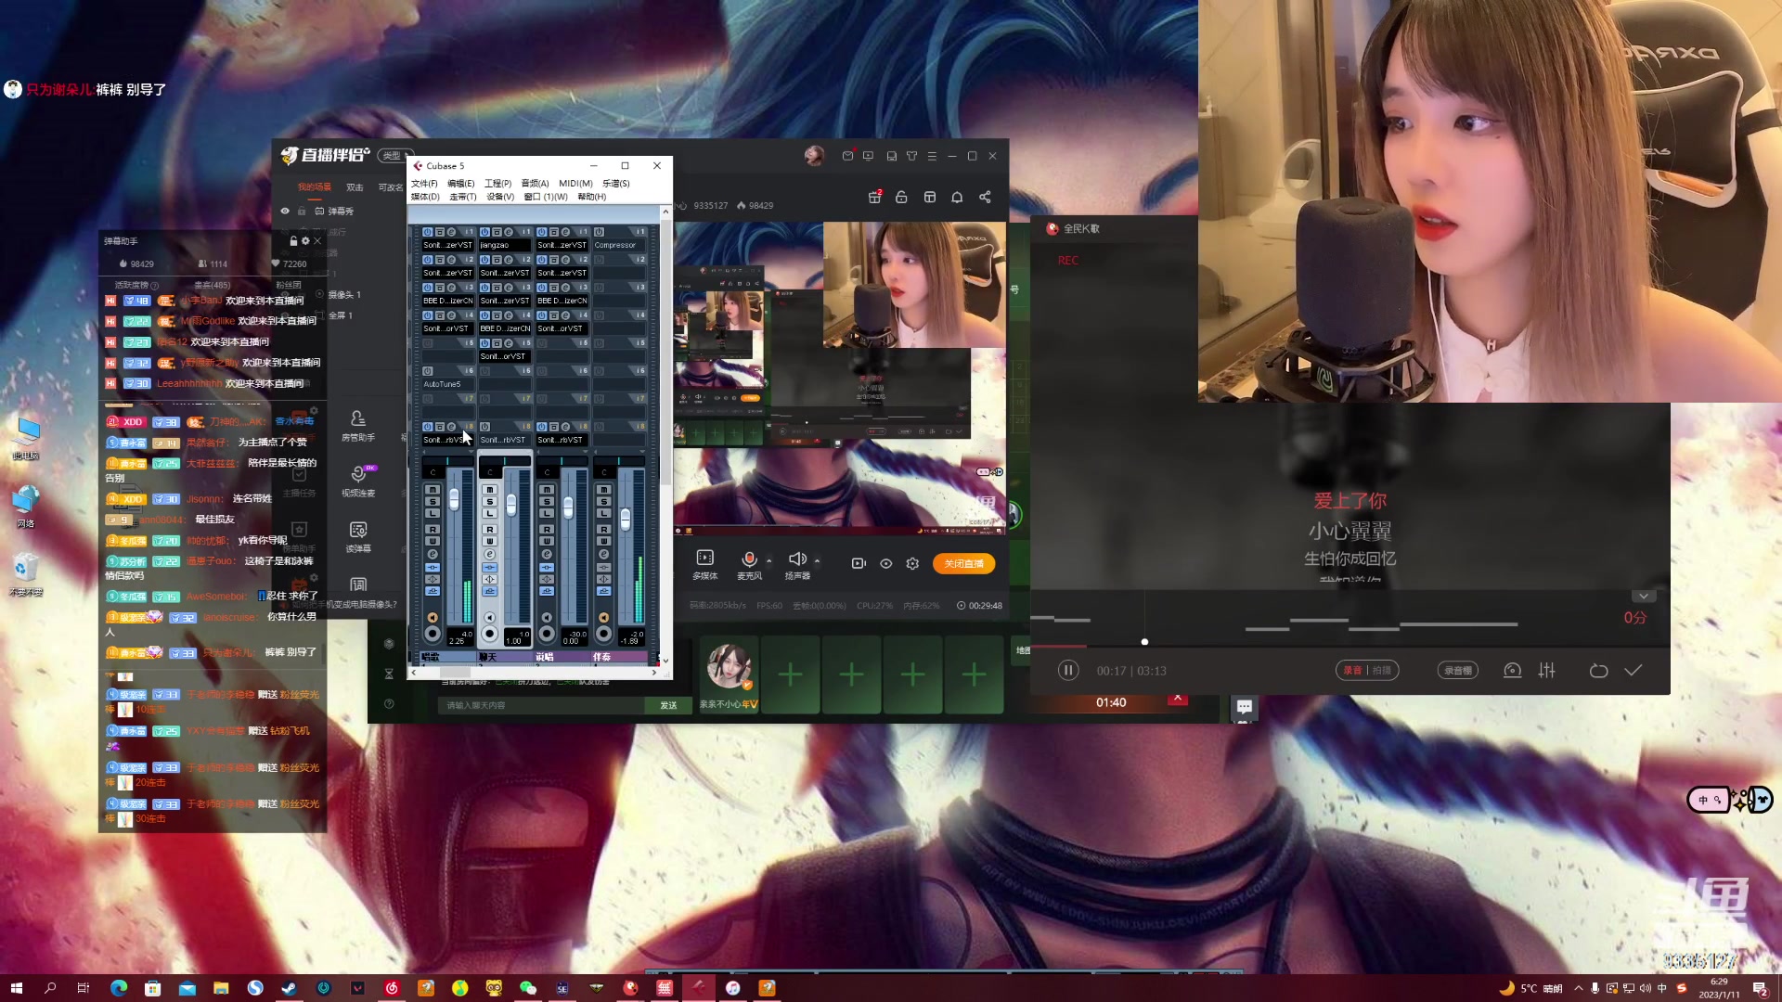Toggle power of Compressor insert slot
This screenshot has width=1782, height=1002.
pyautogui.click(x=599, y=232)
